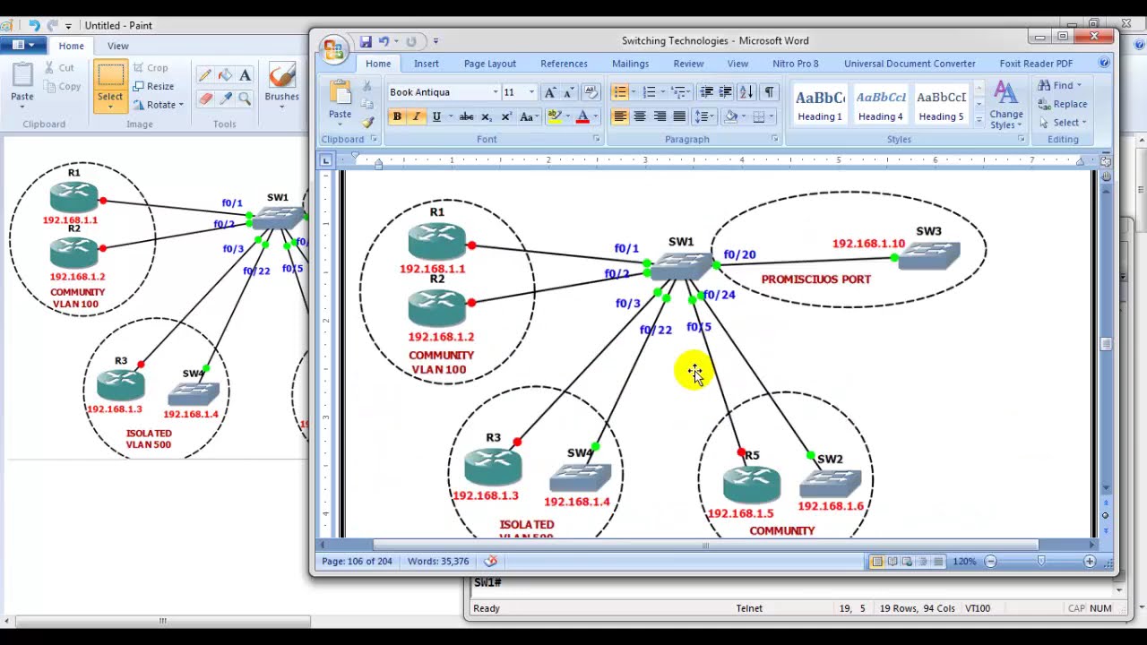Select the Text tool in Paint
The height and width of the screenshot is (645, 1147).
click(245, 76)
